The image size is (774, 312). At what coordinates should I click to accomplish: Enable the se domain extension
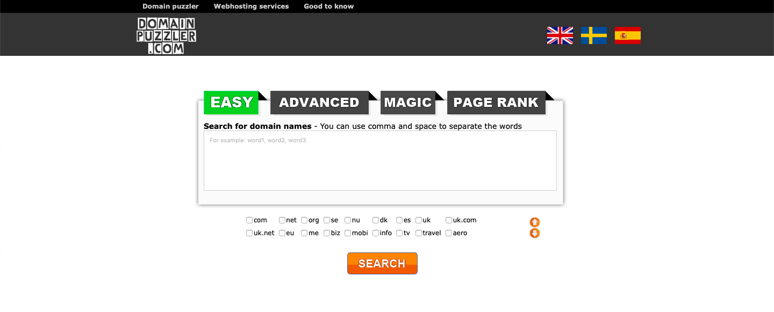pyautogui.click(x=326, y=220)
